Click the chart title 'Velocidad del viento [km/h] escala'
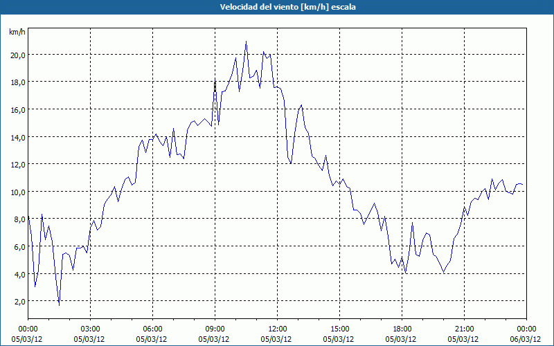The image size is (554, 346). pos(287,7)
